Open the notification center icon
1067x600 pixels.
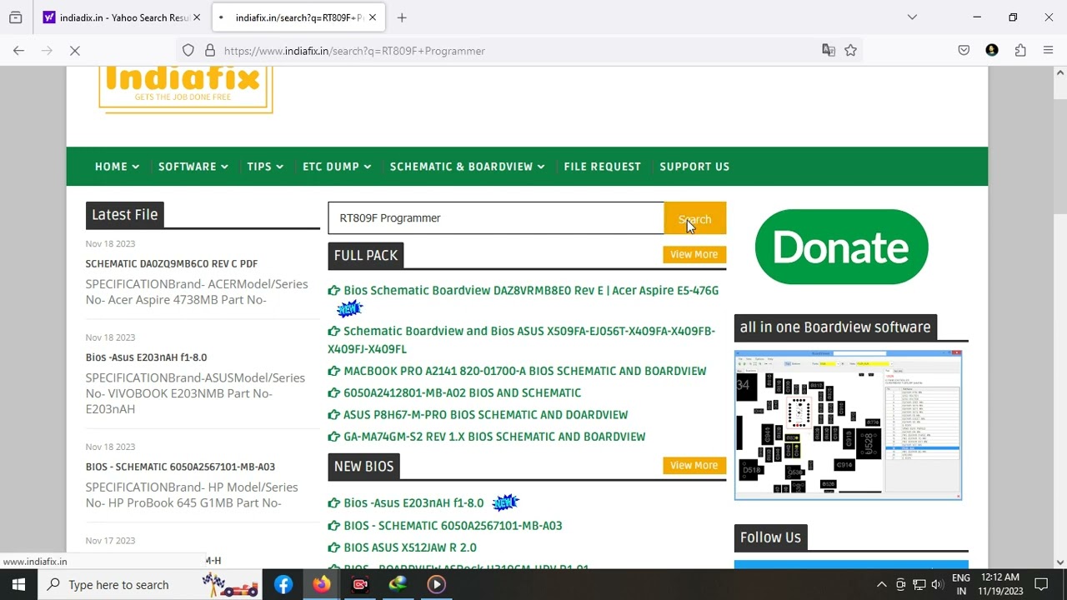[x=1041, y=585]
